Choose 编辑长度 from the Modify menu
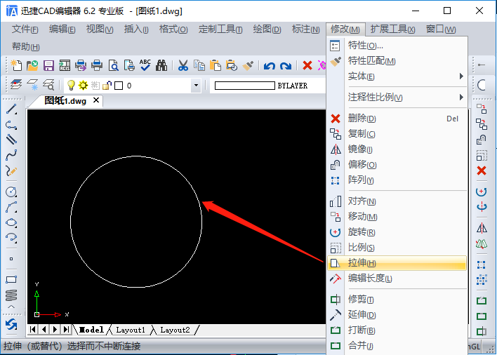This screenshot has width=497, height=355. [397, 279]
